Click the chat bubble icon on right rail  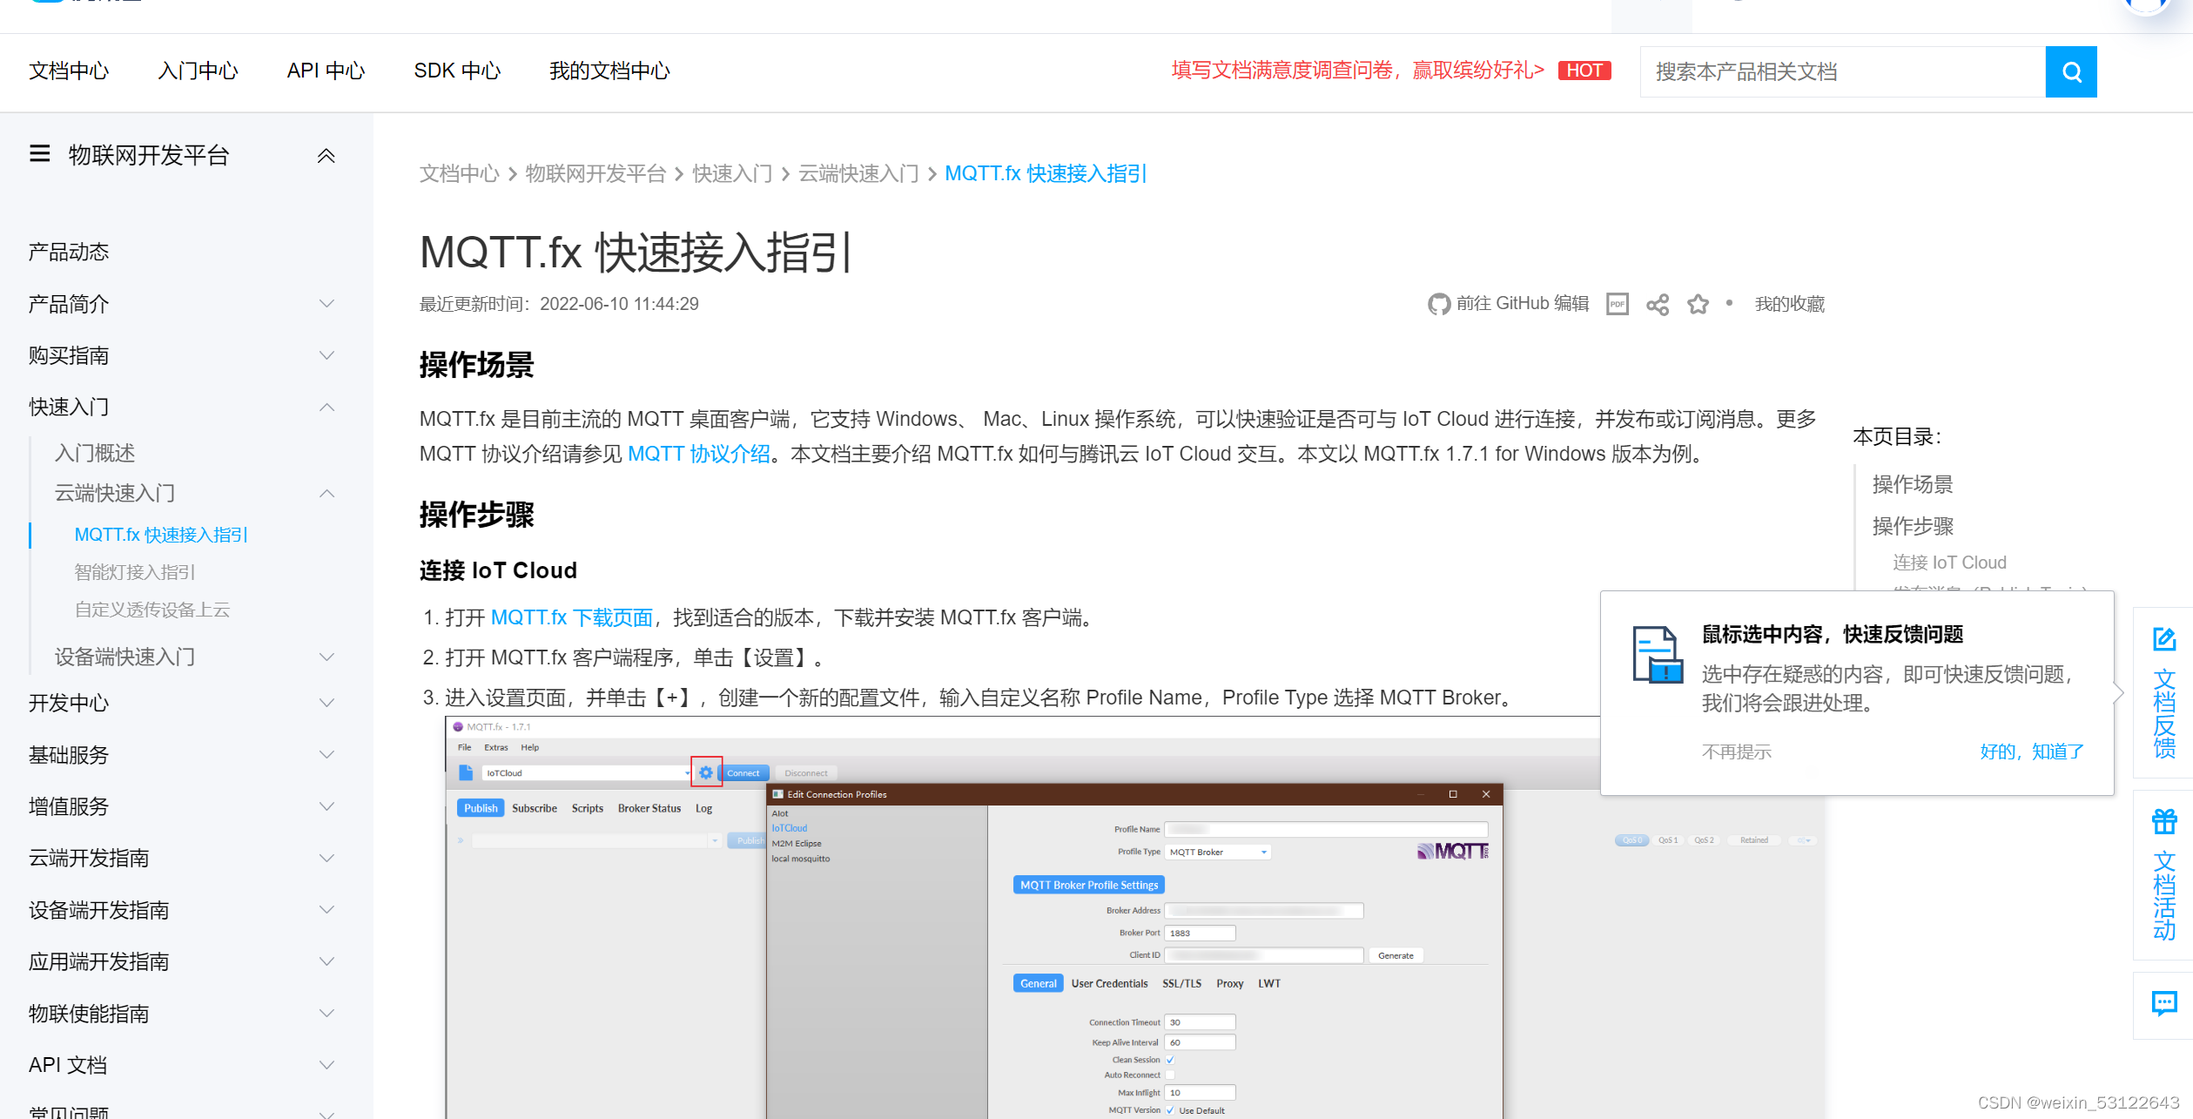(x=2164, y=1003)
